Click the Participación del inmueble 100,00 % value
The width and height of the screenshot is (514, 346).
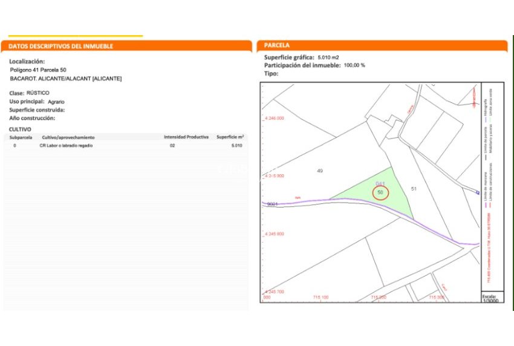(354, 65)
